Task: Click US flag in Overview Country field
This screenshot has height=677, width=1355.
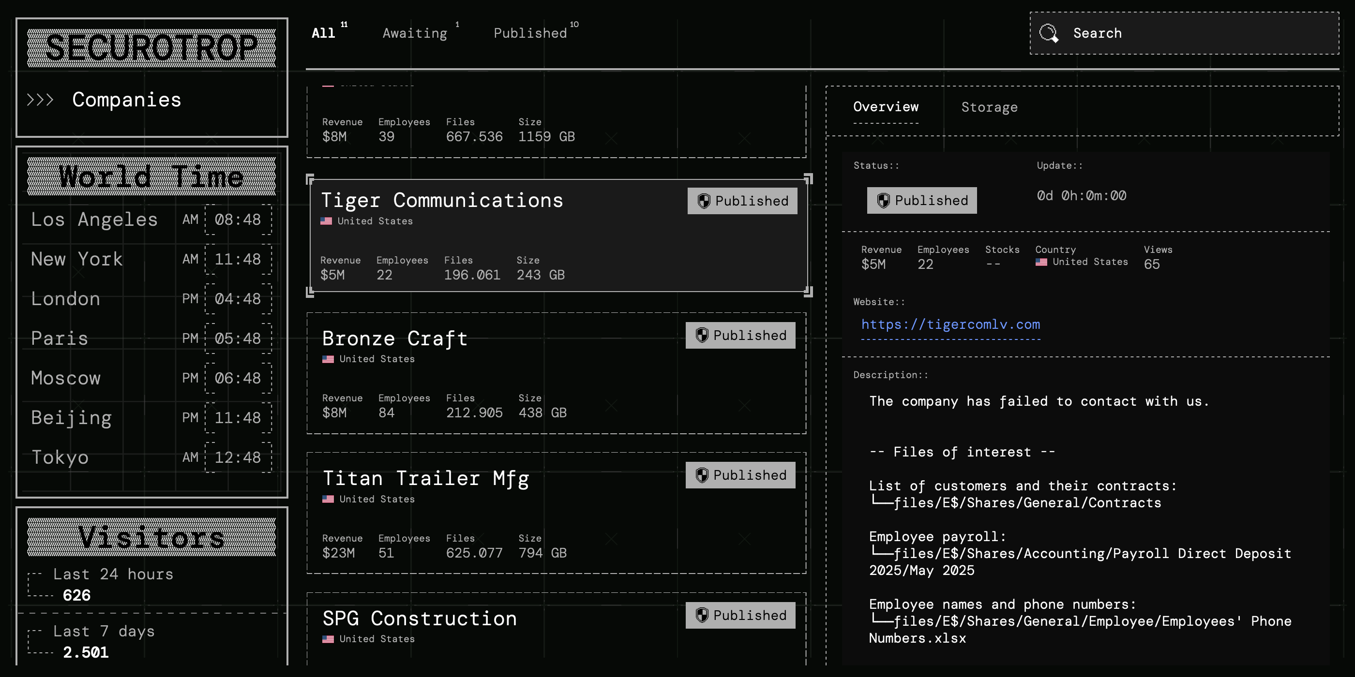Action: 1041,262
